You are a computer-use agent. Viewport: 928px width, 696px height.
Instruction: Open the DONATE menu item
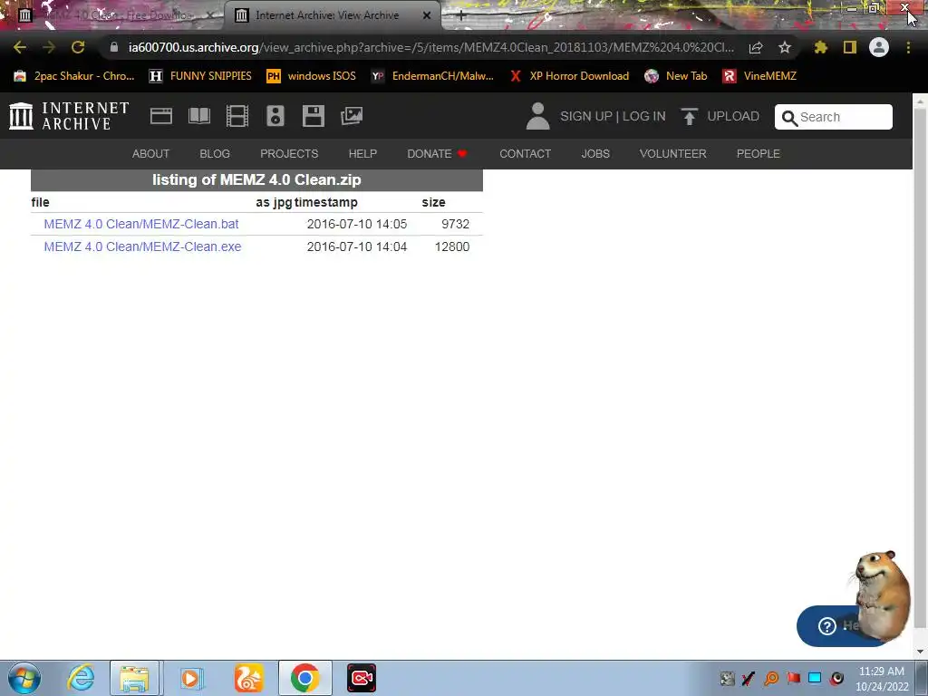[437, 154]
